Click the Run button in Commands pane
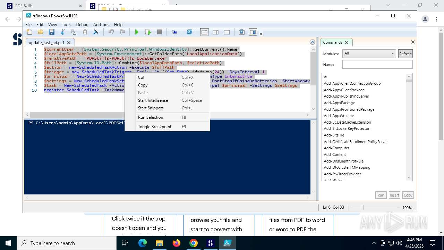Image resolution: width=444 pixels, height=250 pixels. pos(381,195)
